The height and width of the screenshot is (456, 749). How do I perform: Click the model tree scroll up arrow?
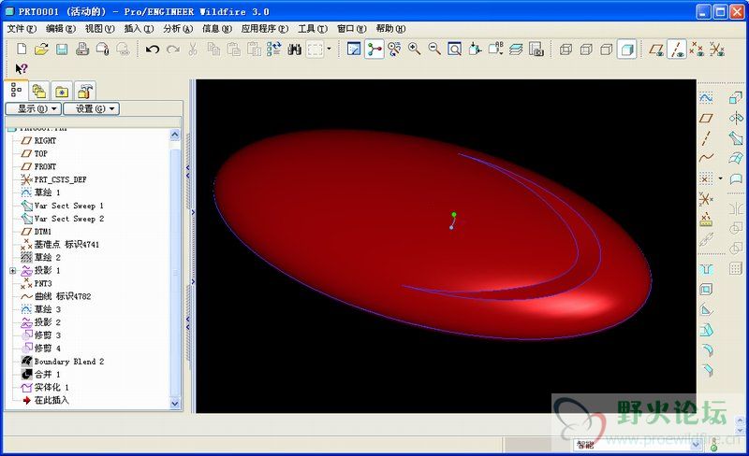click(x=175, y=135)
